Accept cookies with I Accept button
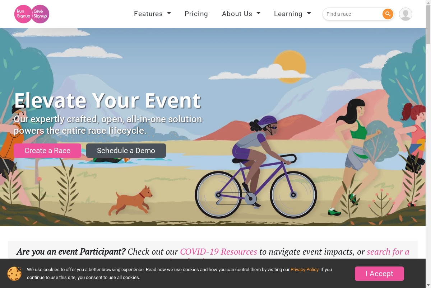The height and width of the screenshot is (288, 431). coord(379,274)
